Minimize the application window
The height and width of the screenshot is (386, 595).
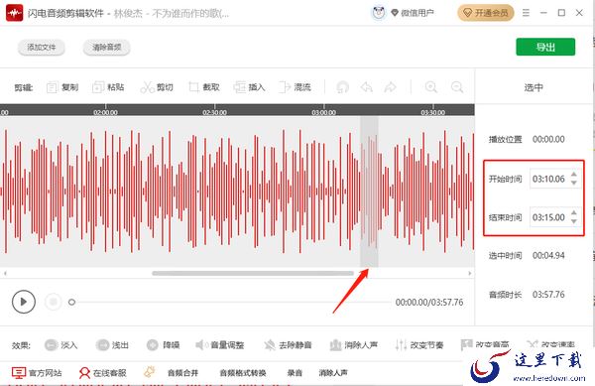click(x=543, y=13)
